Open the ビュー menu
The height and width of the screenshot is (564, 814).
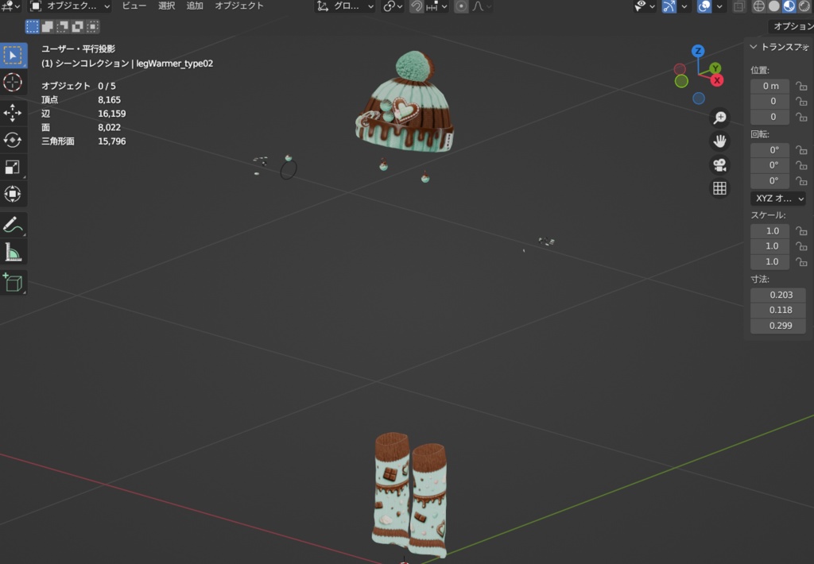tap(134, 6)
